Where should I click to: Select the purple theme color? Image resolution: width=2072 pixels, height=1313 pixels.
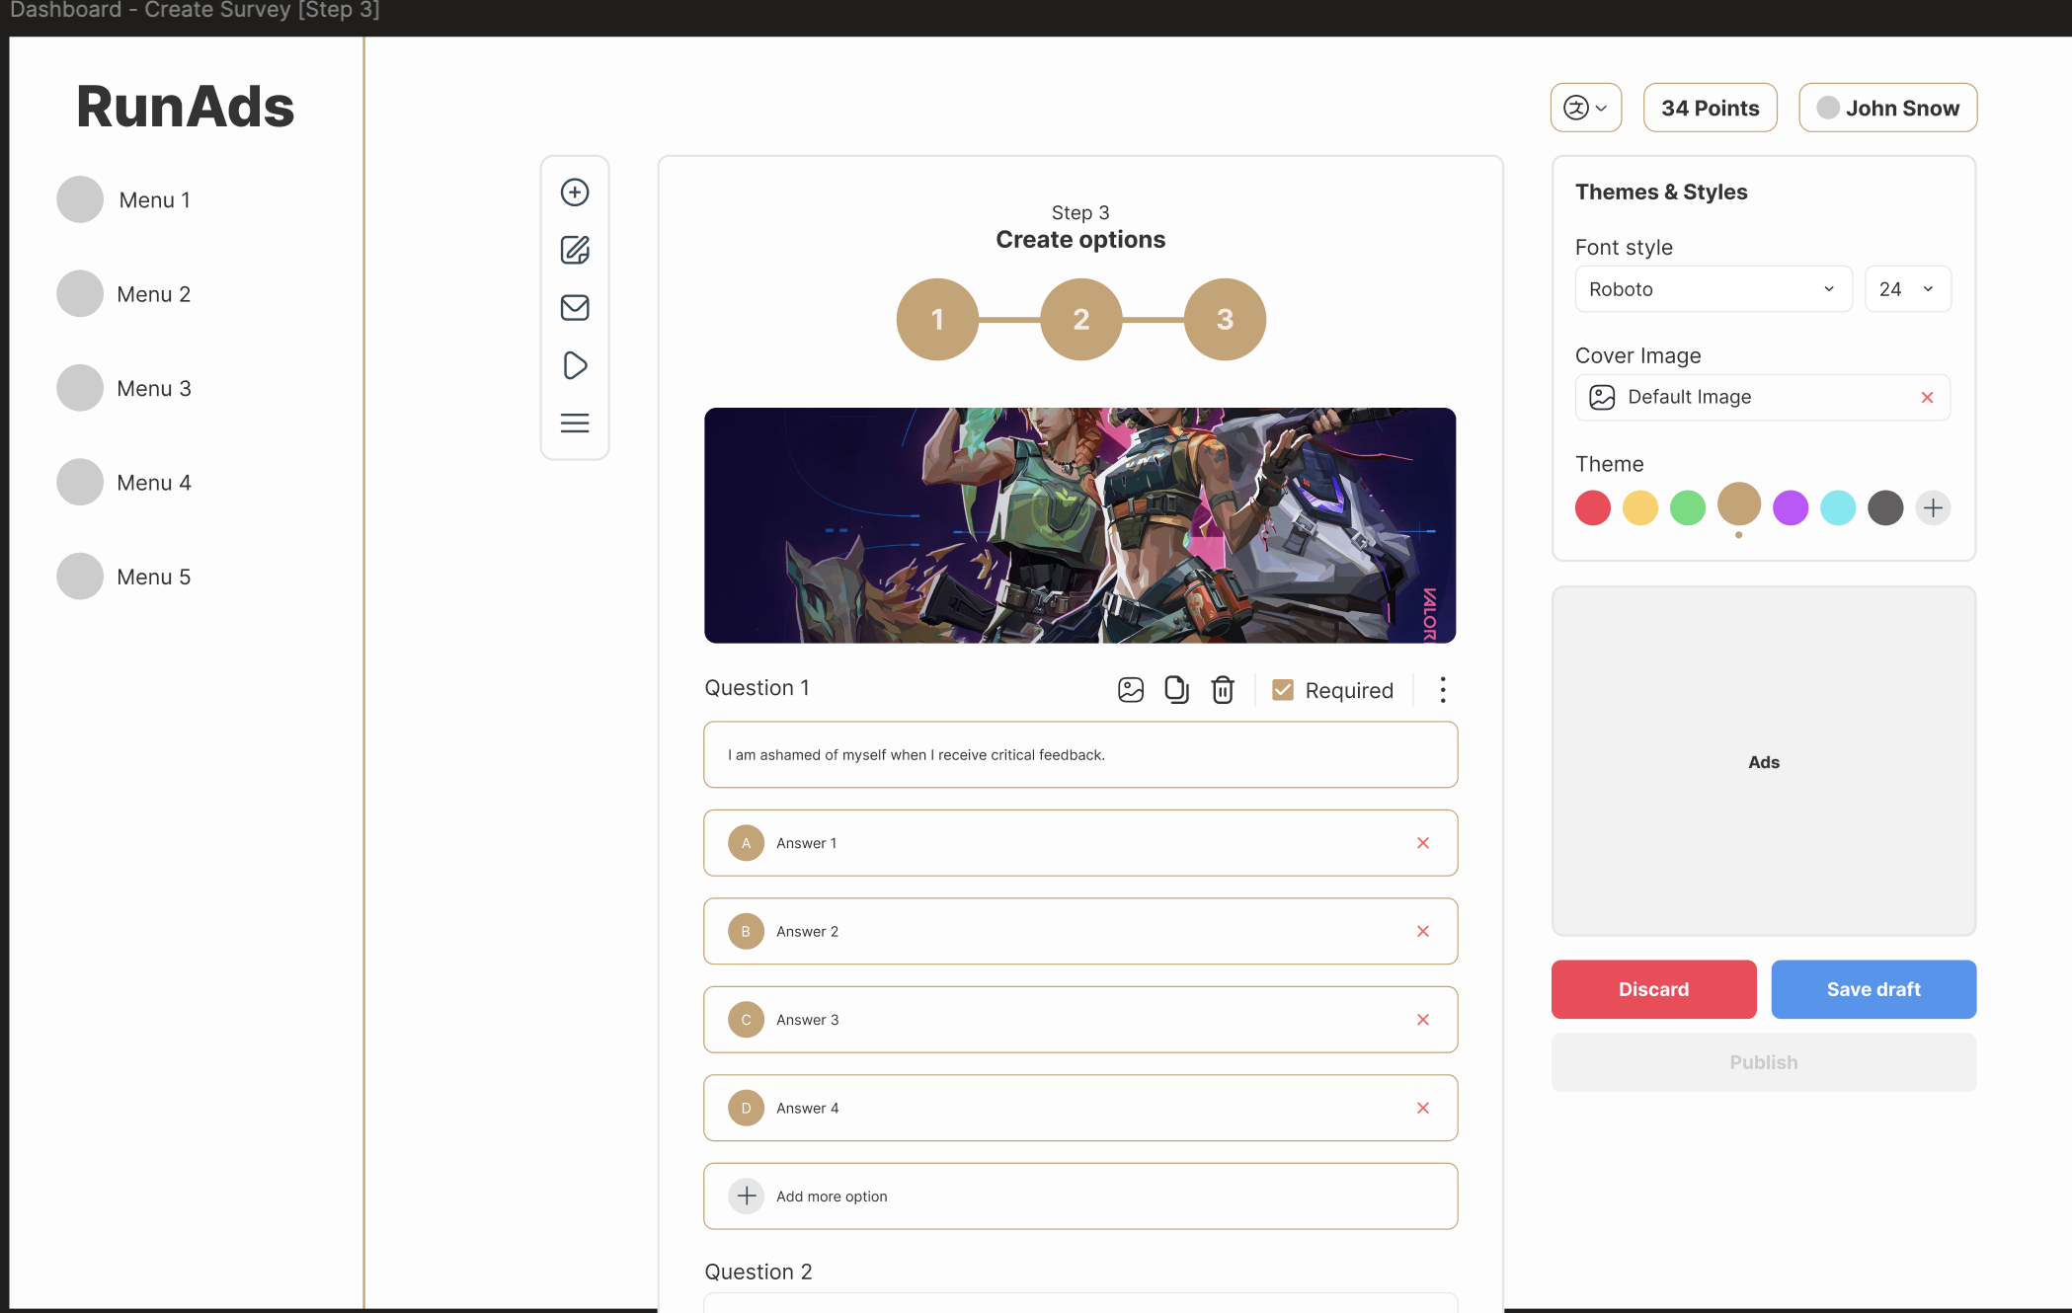point(1791,507)
